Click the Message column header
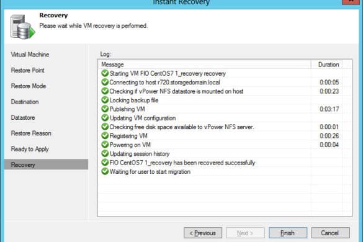This screenshot has height=242, width=363. click(205, 65)
